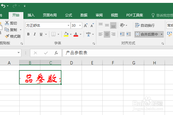
Task: Expand the 复制 dropdown arrow
Action: point(20,30)
